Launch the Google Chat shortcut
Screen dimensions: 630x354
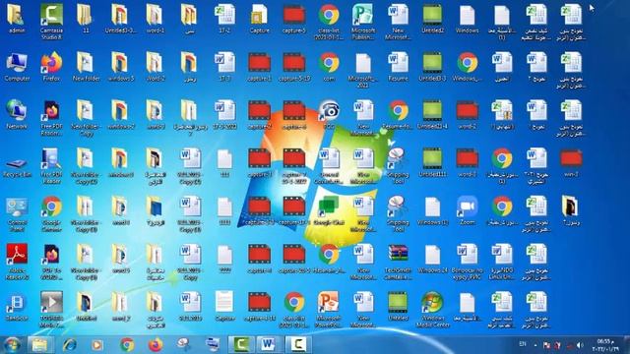click(x=329, y=211)
